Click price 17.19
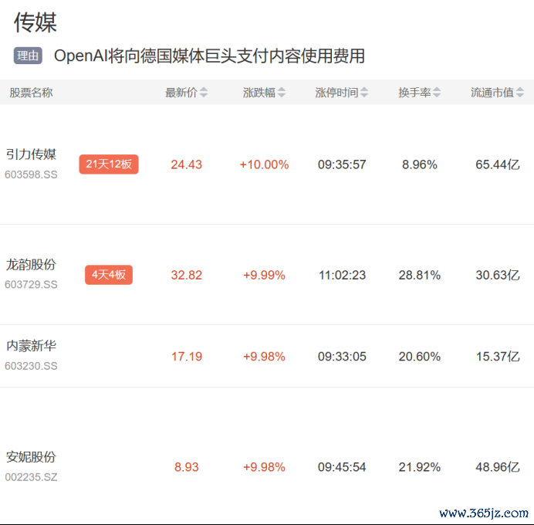Image resolution: width=534 pixels, height=525 pixels. click(186, 357)
